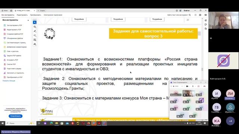Open the Acrobat Menu hamburger button
Screen dimensions: 239x134
click(4, 11)
